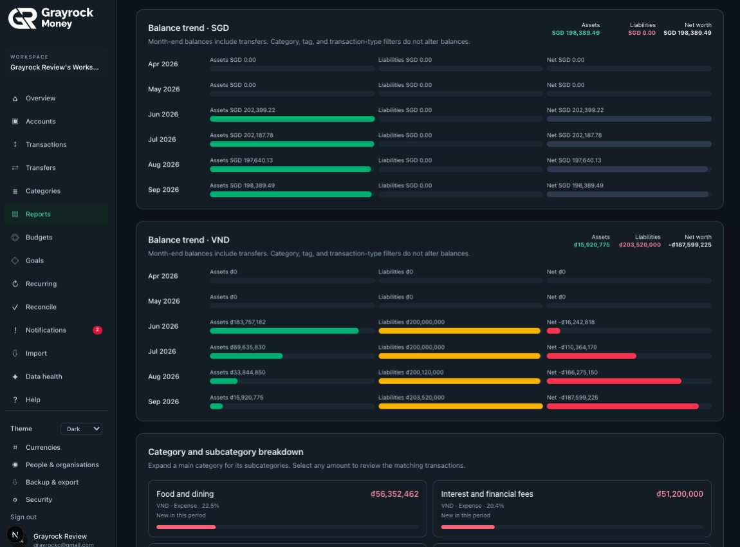
Task: Click the Security gear icon
Action: coord(15,500)
